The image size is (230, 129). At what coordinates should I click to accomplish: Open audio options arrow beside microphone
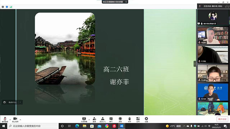pyautogui.click(x=10, y=120)
